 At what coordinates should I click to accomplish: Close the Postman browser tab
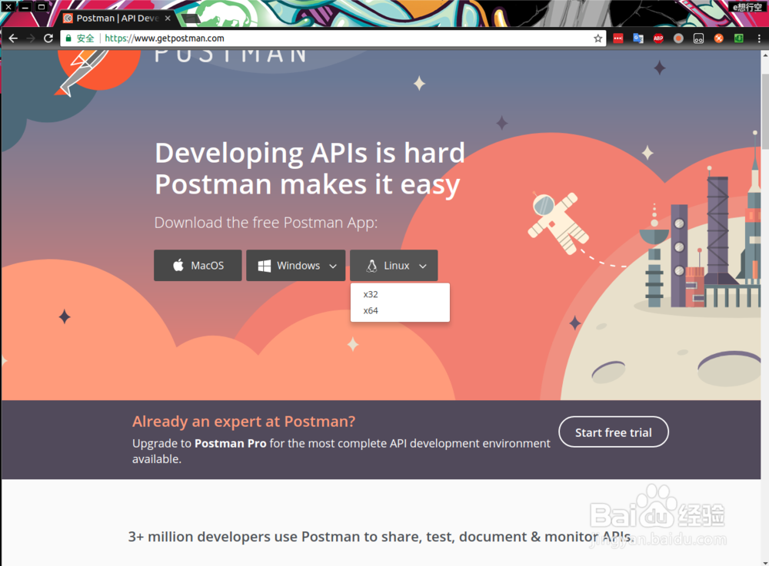click(x=168, y=18)
